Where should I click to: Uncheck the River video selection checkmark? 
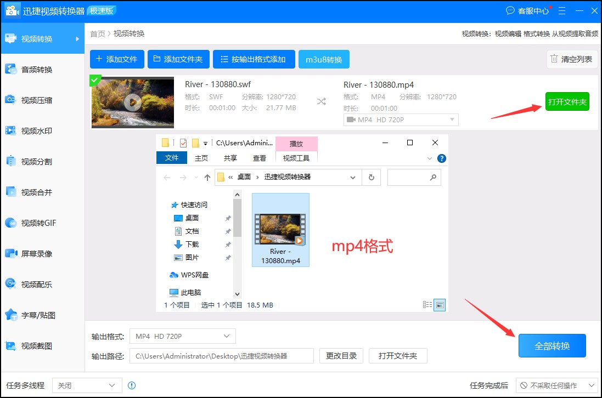point(95,80)
